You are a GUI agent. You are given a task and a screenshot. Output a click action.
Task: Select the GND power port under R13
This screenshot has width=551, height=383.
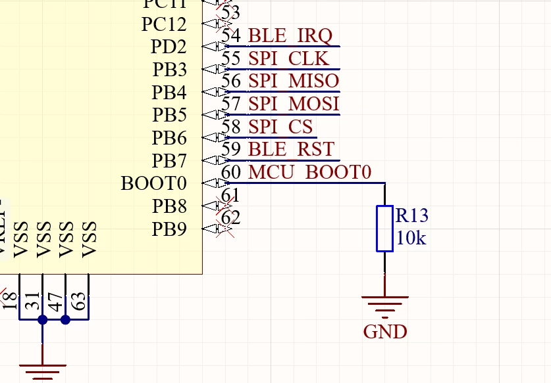385,309
